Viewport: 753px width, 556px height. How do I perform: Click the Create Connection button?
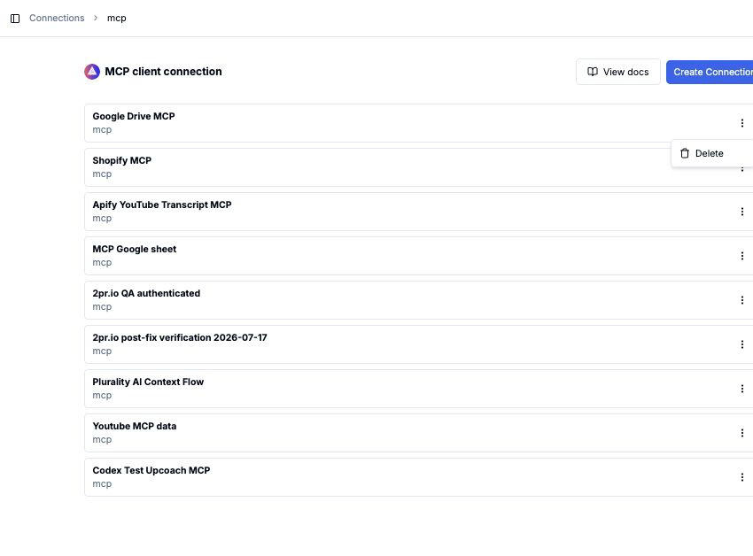tap(710, 72)
